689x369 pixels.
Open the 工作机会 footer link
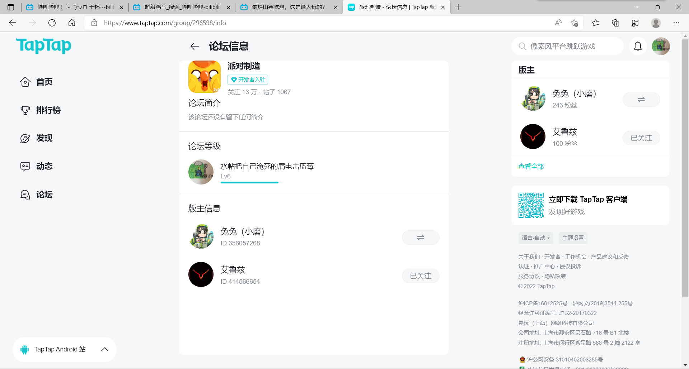pyautogui.click(x=576, y=257)
